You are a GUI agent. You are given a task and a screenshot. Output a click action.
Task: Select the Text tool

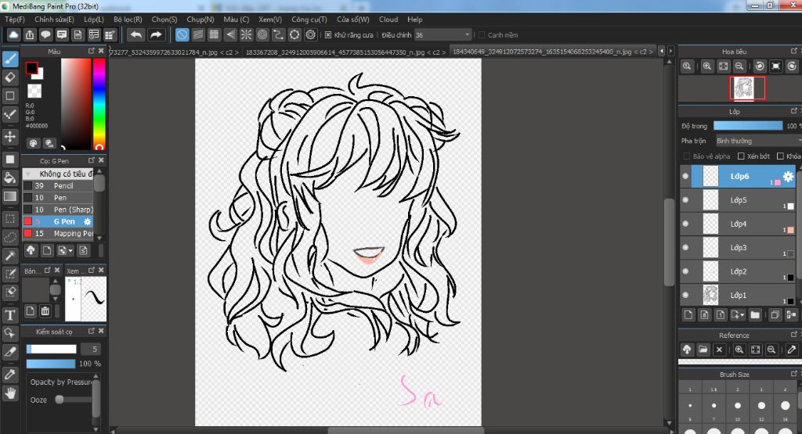tap(10, 314)
